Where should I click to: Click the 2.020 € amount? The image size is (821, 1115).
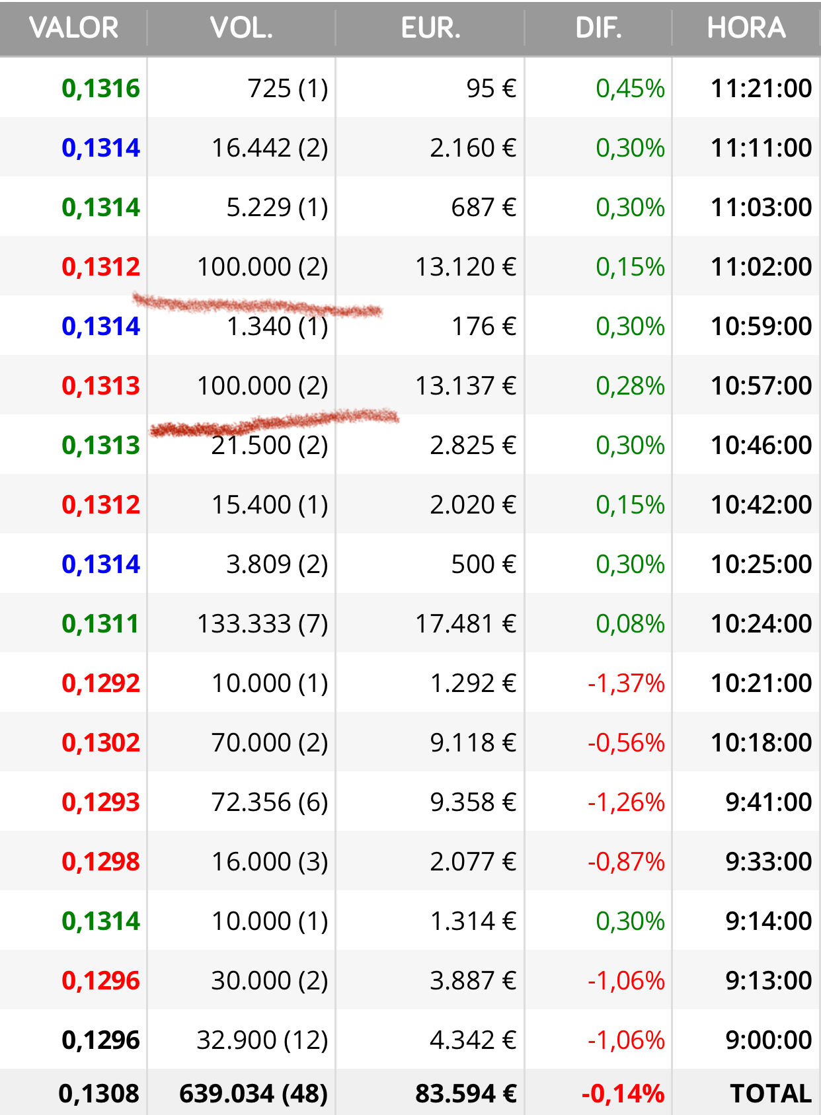[473, 504]
